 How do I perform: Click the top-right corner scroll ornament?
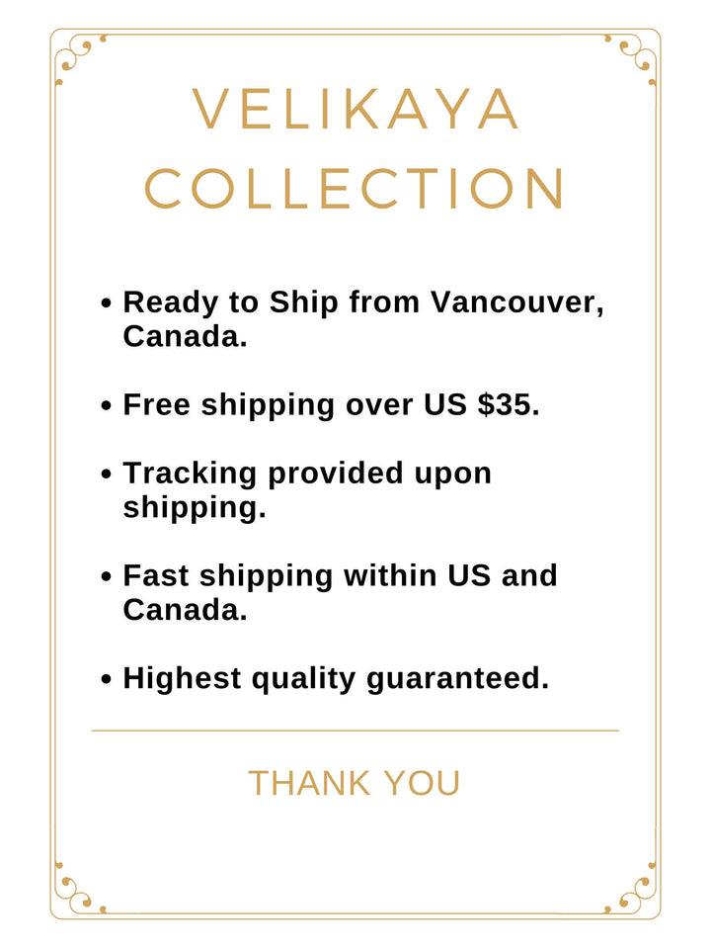pos(634,55)
